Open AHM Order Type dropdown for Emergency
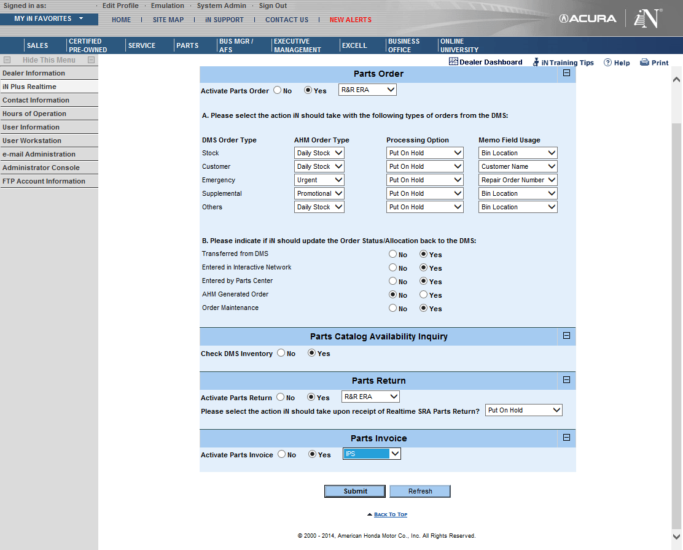Viewport: 683px width, 550px height. (x=319, y=180)
